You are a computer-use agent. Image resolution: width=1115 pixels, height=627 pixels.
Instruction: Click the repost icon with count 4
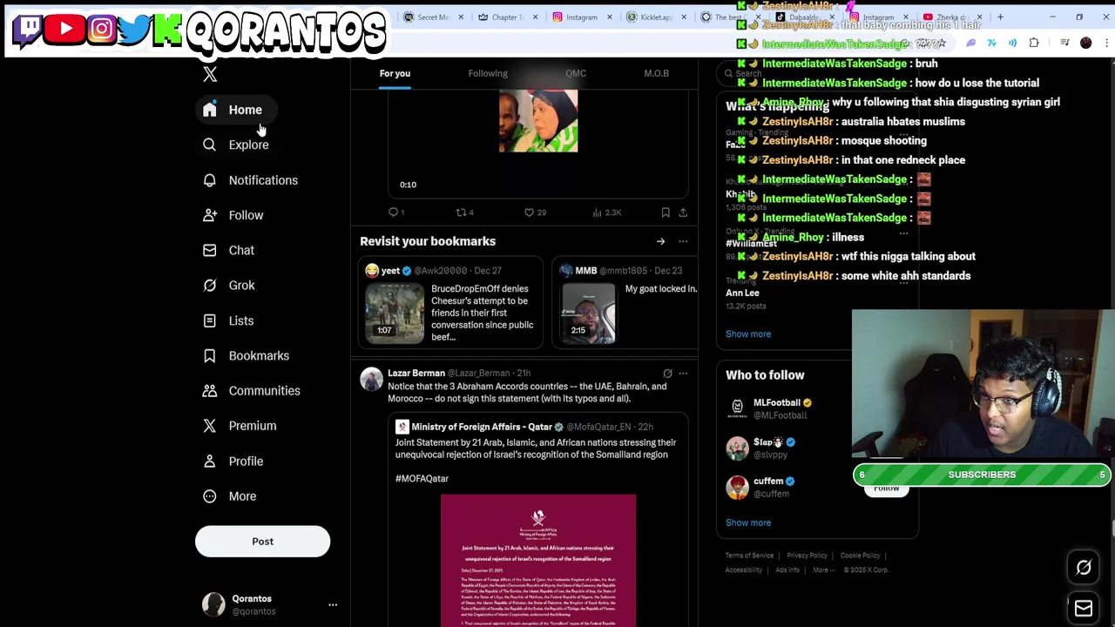[461, 212]
